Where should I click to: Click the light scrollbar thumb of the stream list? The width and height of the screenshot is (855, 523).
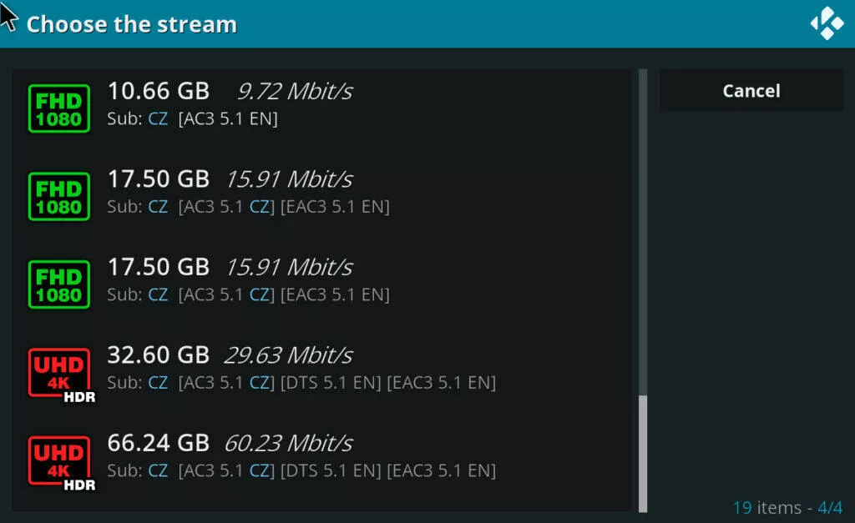click(x=643, y=454)
